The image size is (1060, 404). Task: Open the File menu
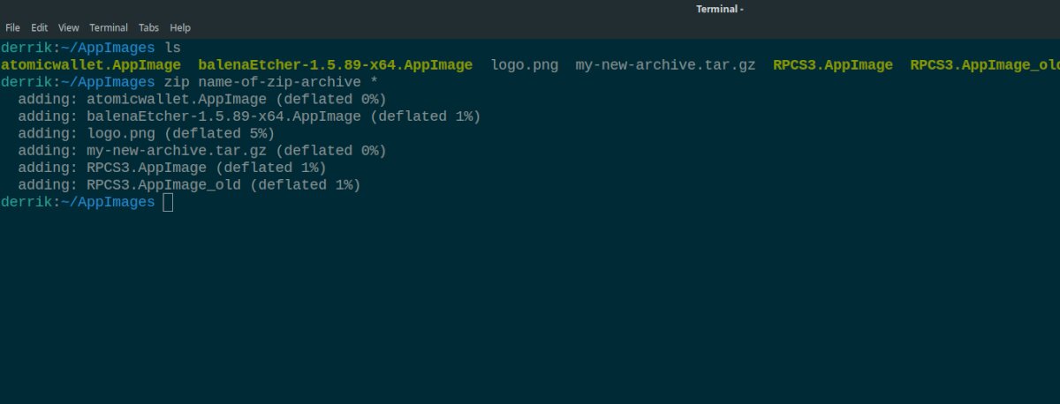click(12, 27)
